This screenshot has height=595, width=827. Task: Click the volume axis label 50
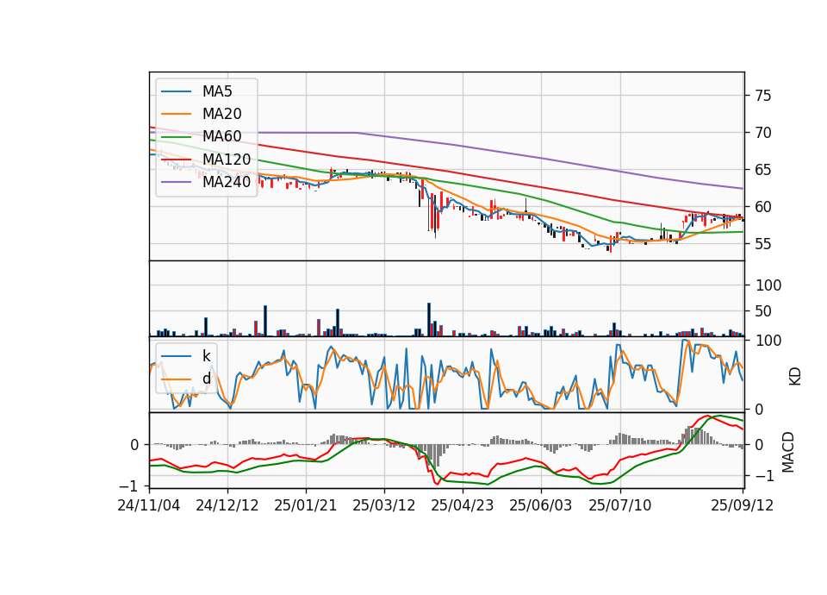(x=762, y=311)
